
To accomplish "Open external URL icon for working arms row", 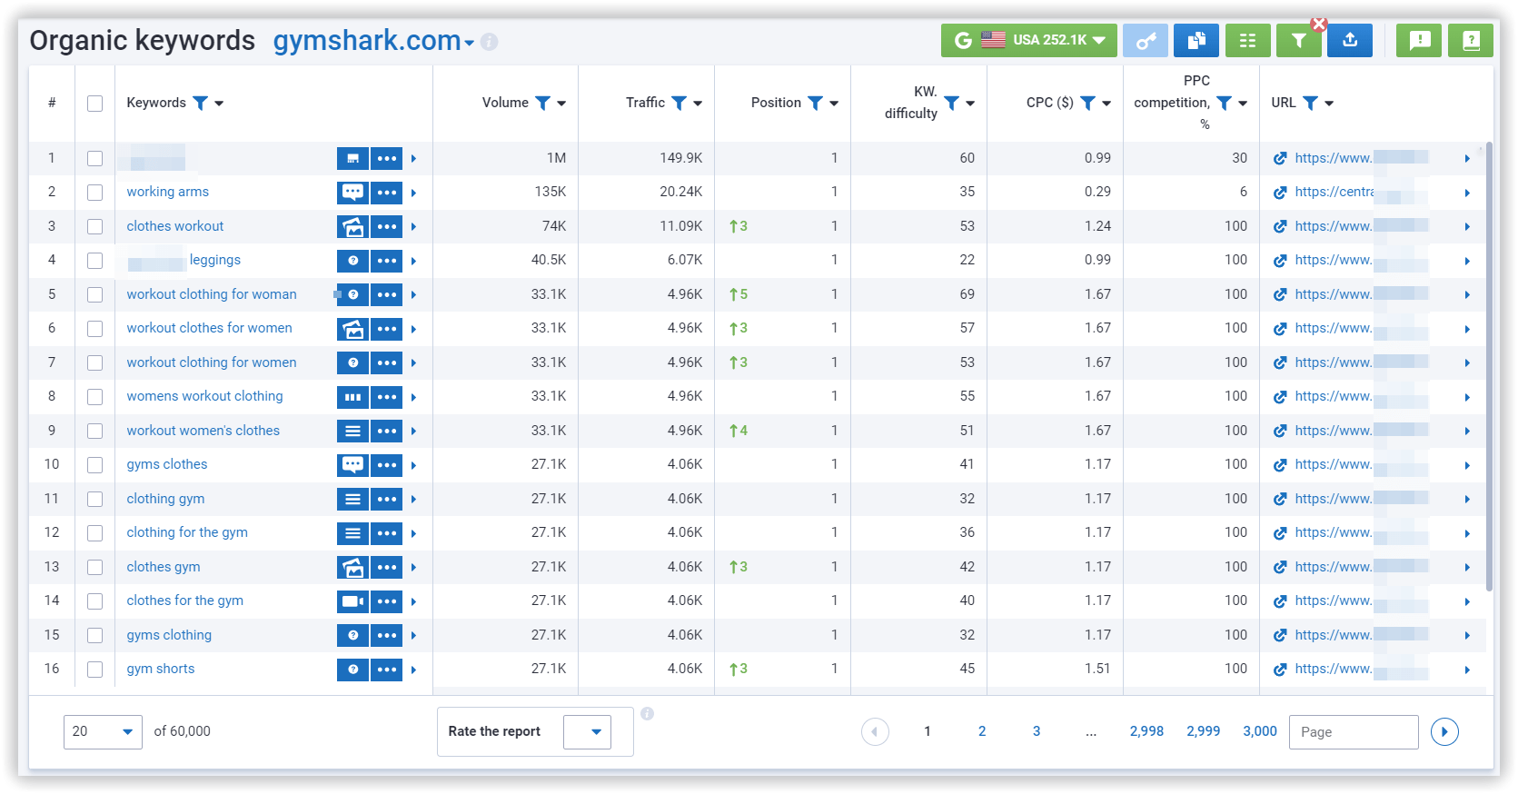I will click(x=1280, y=193).
